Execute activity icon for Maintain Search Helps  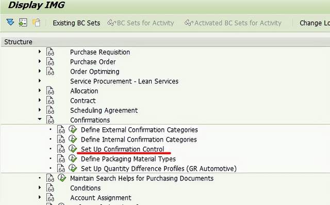(62, 178)
